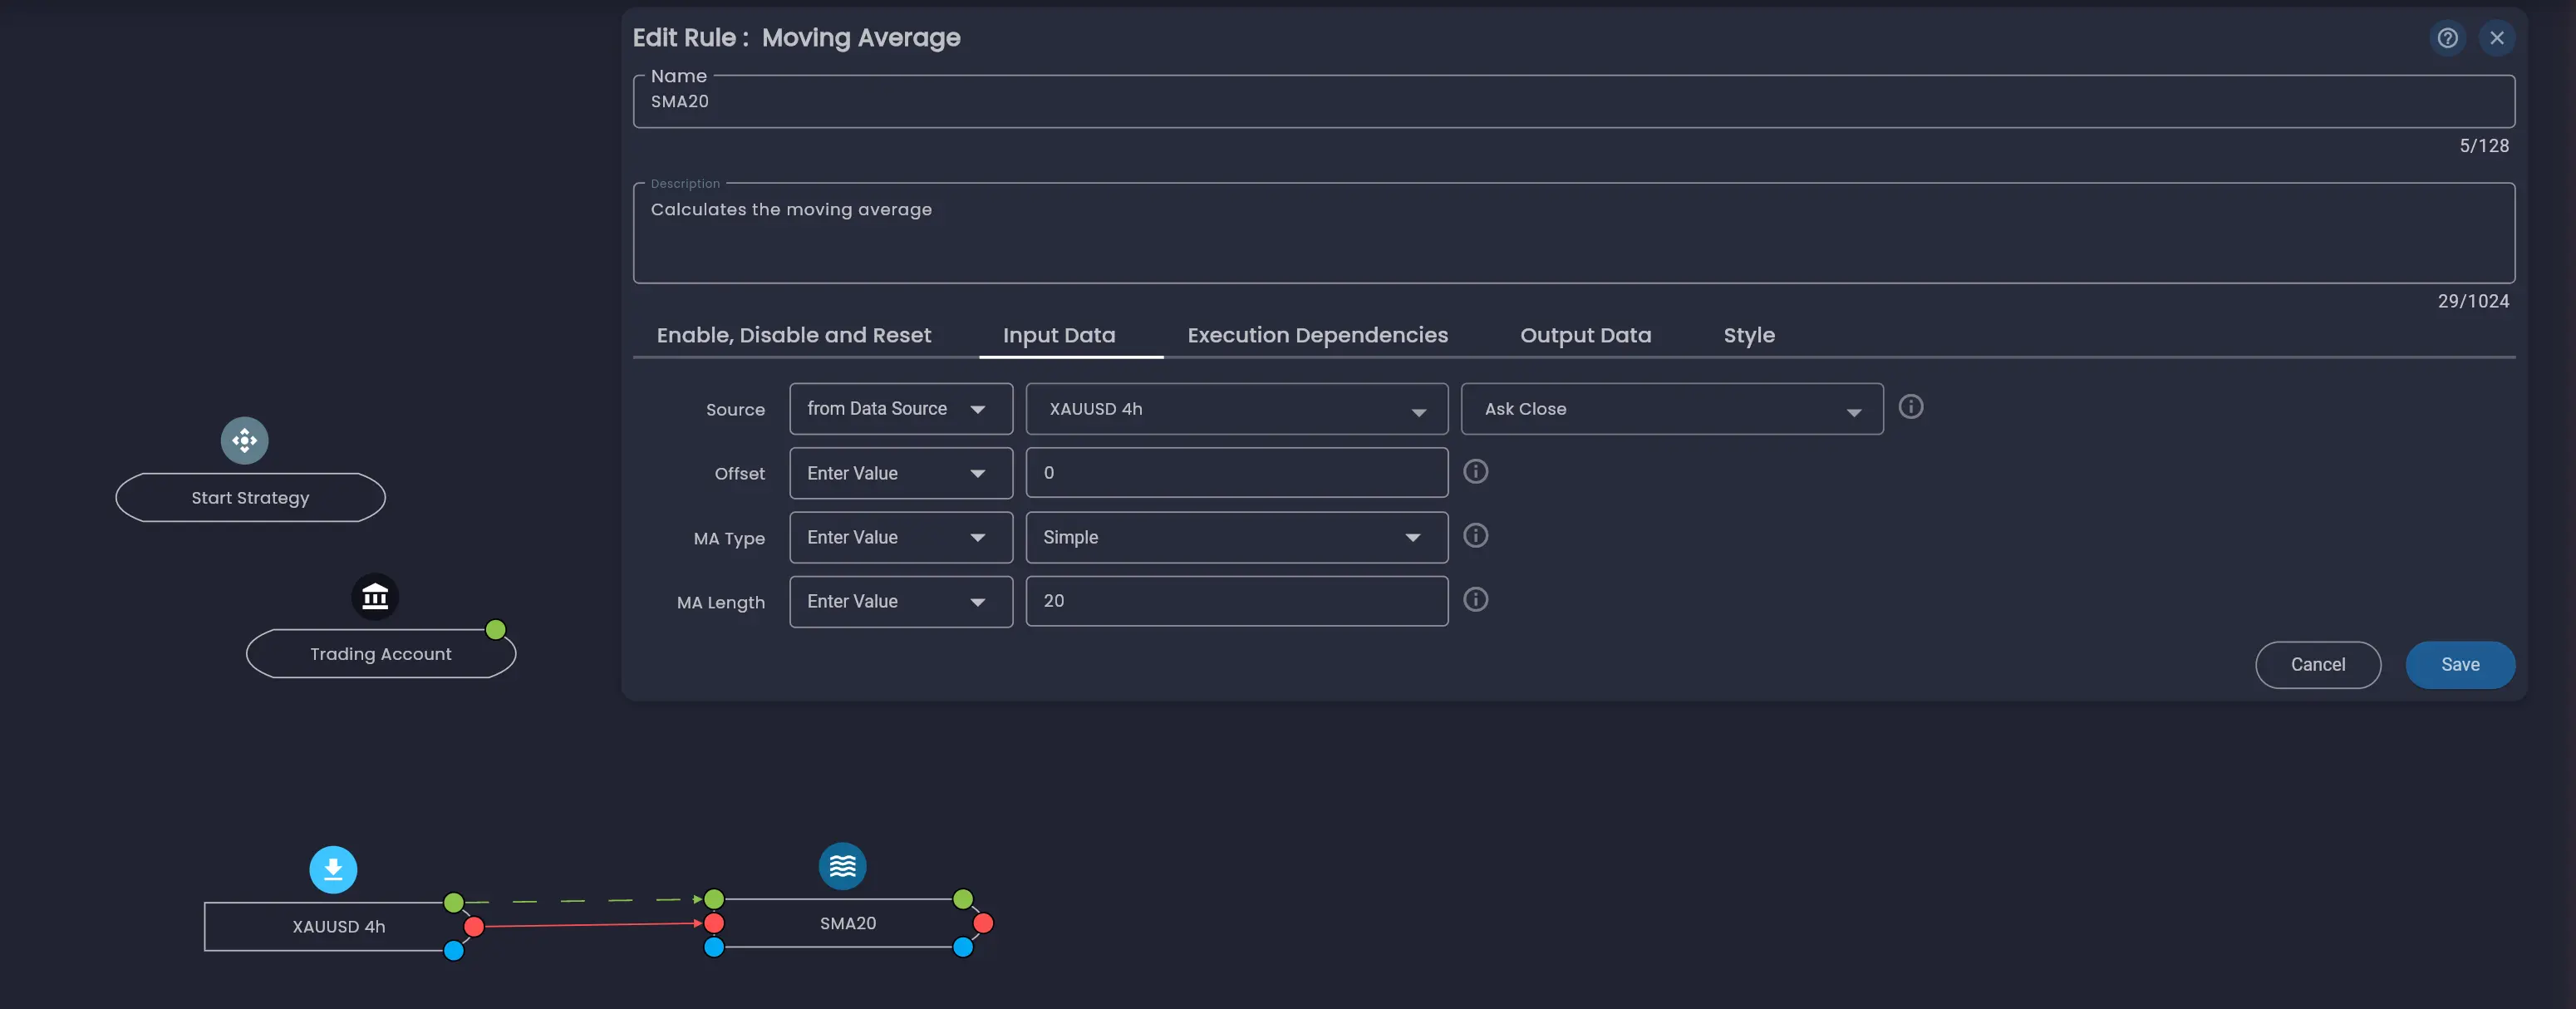Click the SMA20 waves icon

click(x=842, y=866)
